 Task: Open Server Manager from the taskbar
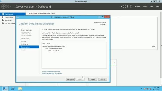5,89
